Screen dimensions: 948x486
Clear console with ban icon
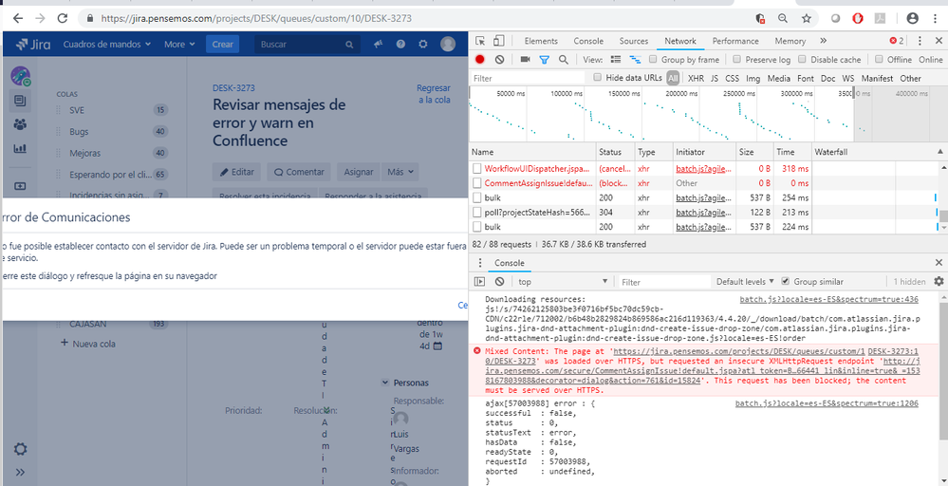click(x=499, y=282)
